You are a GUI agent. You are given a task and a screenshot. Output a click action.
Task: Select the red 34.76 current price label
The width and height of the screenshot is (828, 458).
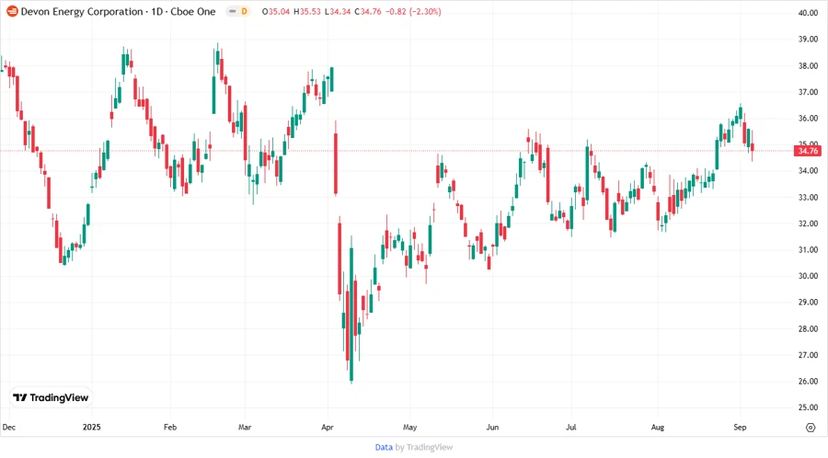[808, 151]
